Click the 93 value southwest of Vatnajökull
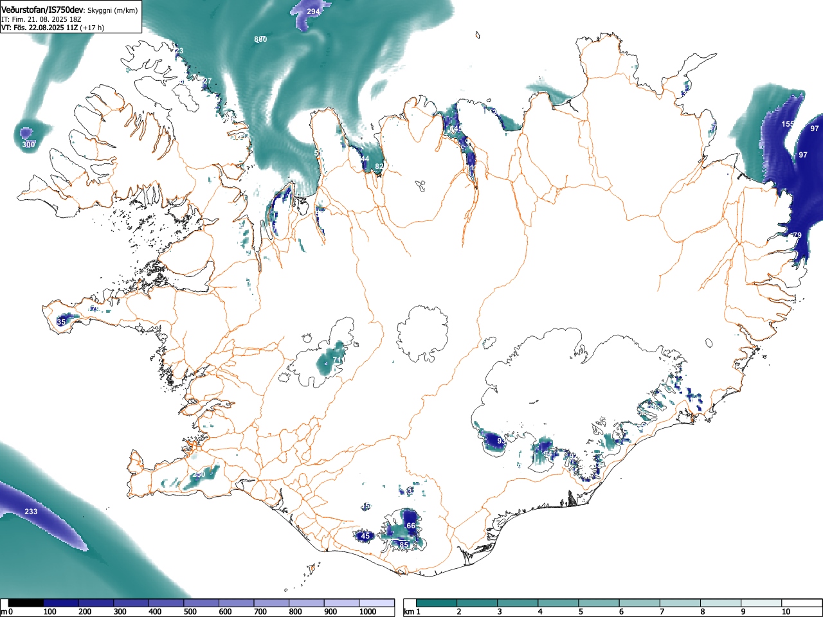Screen dimensions: 823x617 coord(502,441)
